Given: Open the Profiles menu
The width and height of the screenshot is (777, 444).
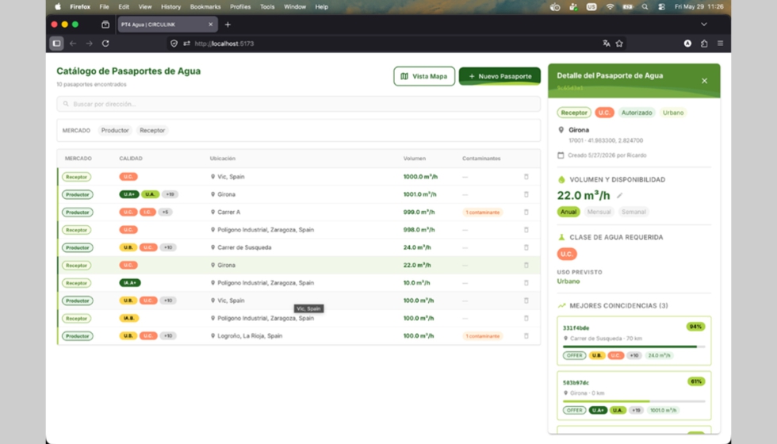Looking at the screenshot, I should (x=240, y=7).
